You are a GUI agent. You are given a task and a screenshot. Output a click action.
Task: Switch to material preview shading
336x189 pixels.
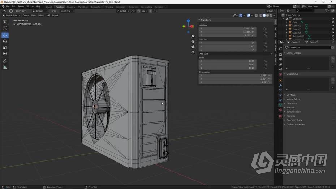[268, 16]
